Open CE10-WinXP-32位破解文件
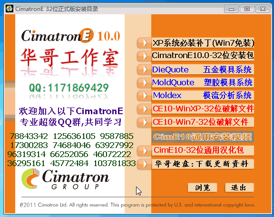The height and width of the screenshot is (217, 274). coord(203,109)
